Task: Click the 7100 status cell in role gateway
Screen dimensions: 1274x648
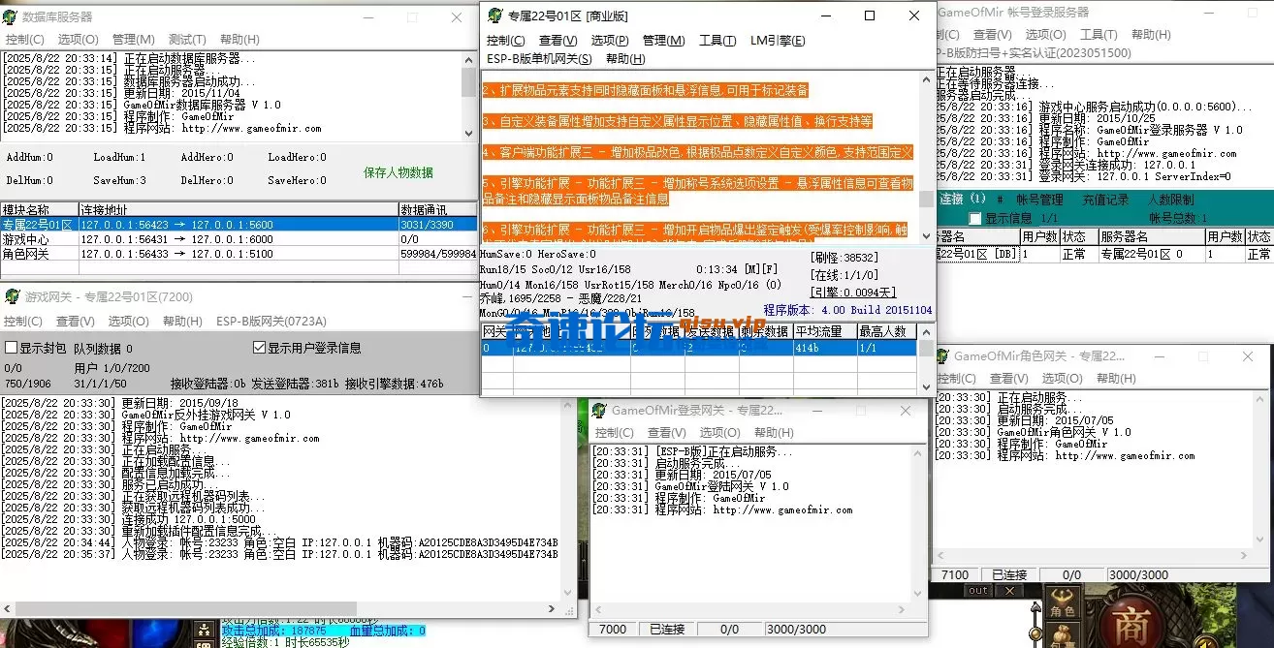Action: coord(955,574)
